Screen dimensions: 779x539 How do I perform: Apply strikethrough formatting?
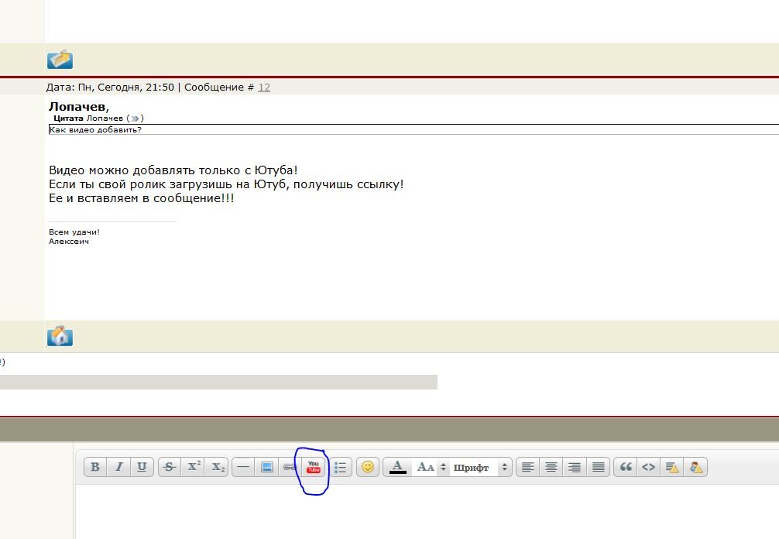click(170, 467)
